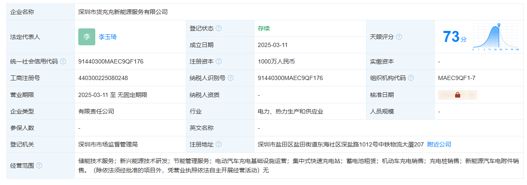Screen dimensions: 527x185
Task: Click the 成立日期 label
Action: coord(202,45)
